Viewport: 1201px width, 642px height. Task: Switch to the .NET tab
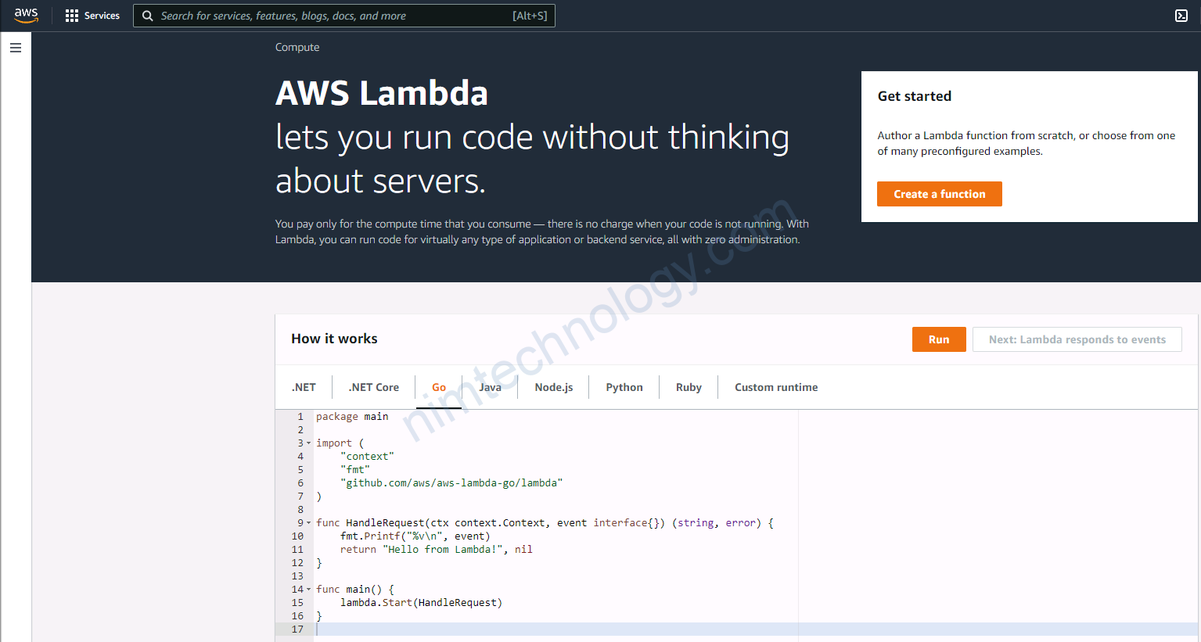pyautogui.click(x=304, y=387)
